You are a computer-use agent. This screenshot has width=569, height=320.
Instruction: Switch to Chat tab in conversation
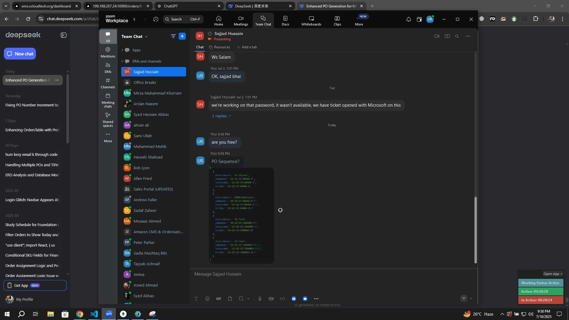200,47
